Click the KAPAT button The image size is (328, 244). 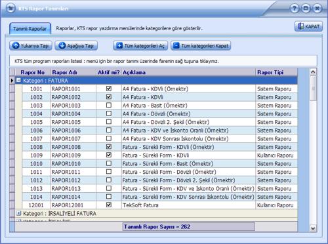pyautogui.click(x=308, y=26)
